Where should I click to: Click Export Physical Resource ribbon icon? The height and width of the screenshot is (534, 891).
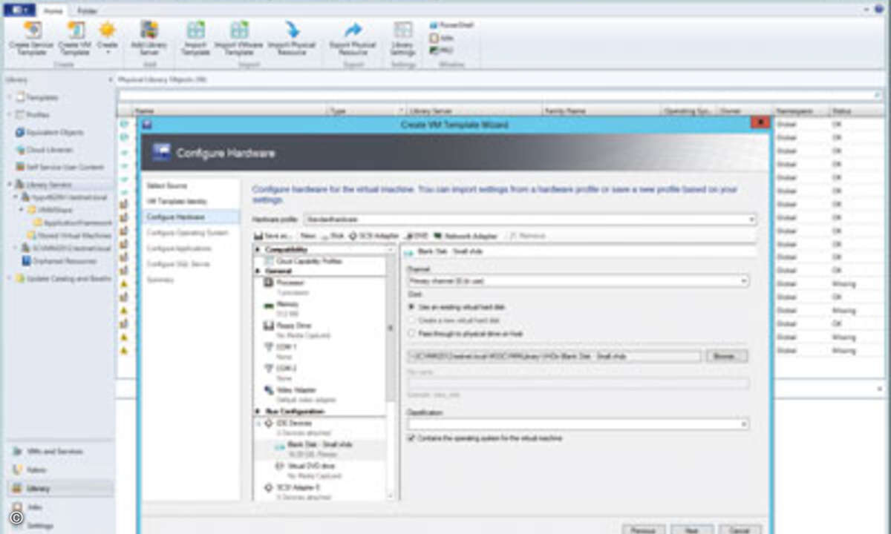pos(353,39)
